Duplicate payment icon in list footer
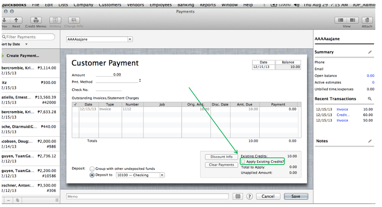This screenshot has width=382, height=207. tap(17, 200)
